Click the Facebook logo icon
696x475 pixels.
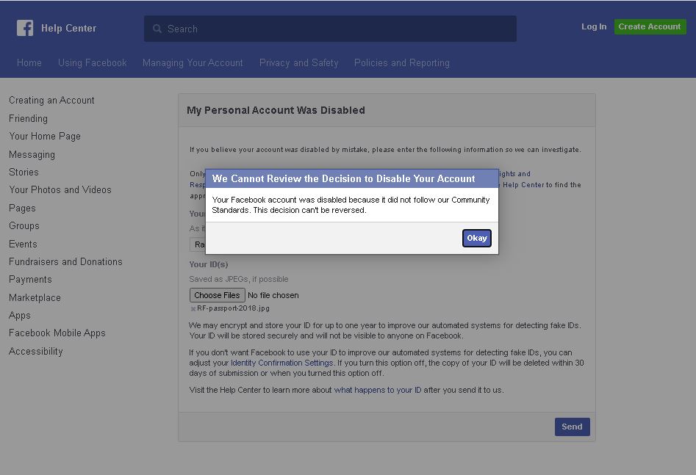click(x=25, y=28)
